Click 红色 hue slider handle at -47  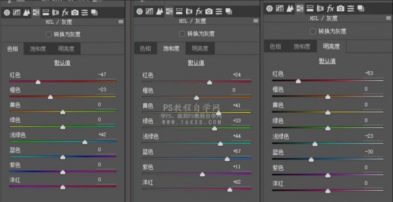[x=38, y=82]
